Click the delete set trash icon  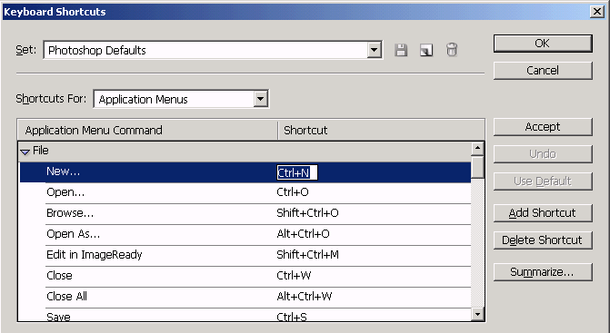[452, 50]
